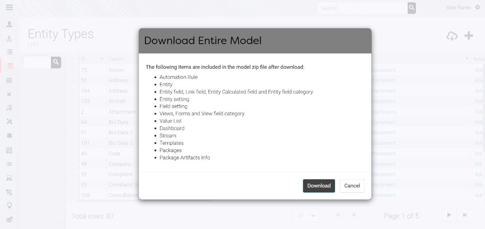Go to the previous page
The image size is (485, 229).
pyautogui.click(x=354, y=215)
